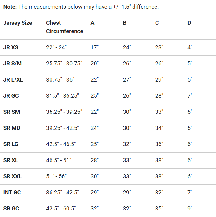This screenshot has width=216, height=217.
Task: Select the SR XXL size label
Action: 12,176
